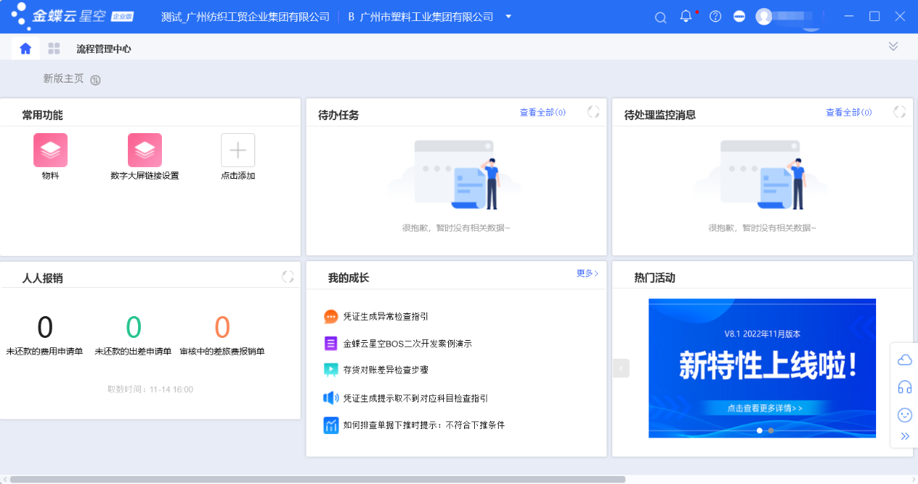Expand the organization dropdown arrow
This screenshot has height=484, width=918.
[x=509, y=17]
